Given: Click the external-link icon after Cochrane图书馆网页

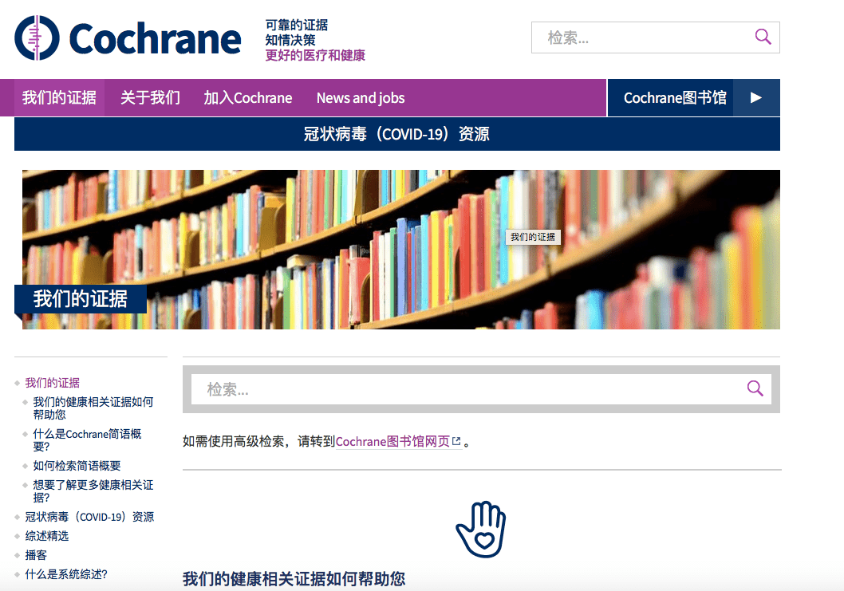Looking at the screenshot, I should coord(456,439).
